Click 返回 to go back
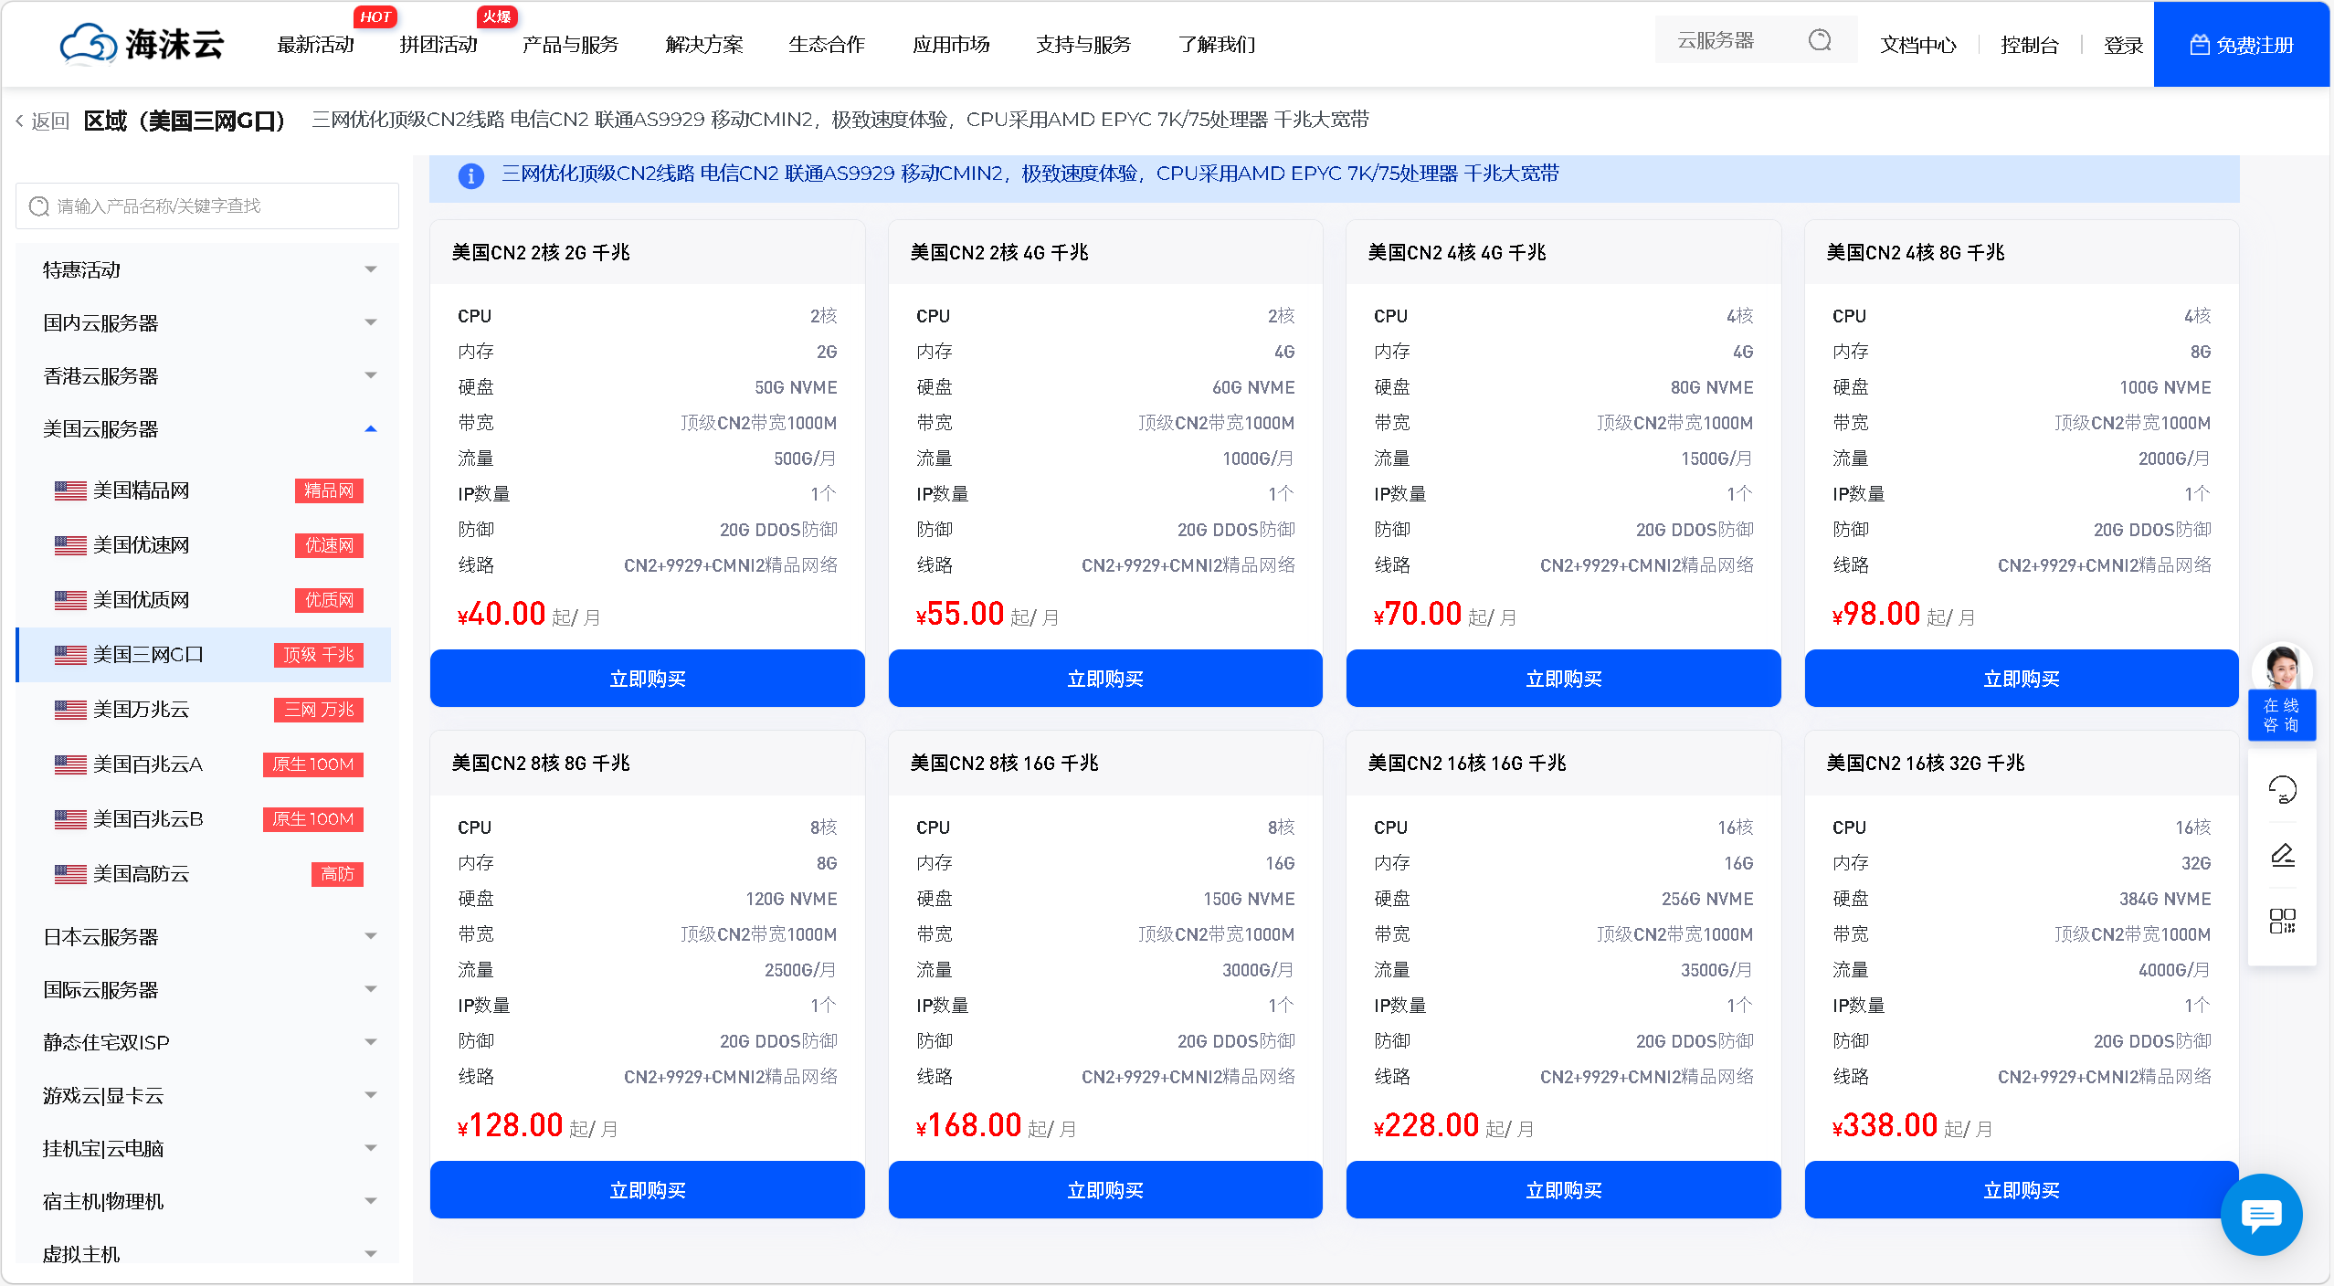This screenshot has height=1286, width=2334. pos(50,121)
